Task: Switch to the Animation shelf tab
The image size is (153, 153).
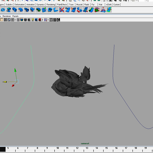Action: coord(30,4)
